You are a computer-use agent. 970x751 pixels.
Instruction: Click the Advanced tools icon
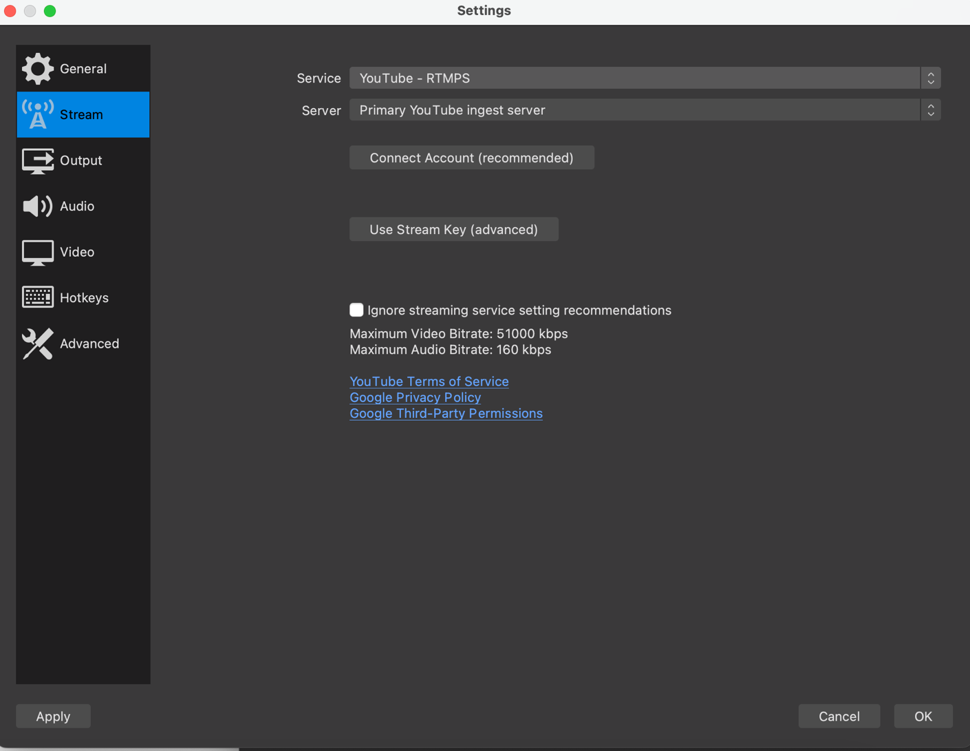tap(37, 343)
